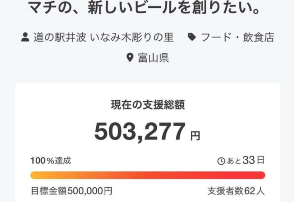This screenshot has height=202, width=294.
Task: Click the 33 number in the days counter
Action: pos(249,160)
